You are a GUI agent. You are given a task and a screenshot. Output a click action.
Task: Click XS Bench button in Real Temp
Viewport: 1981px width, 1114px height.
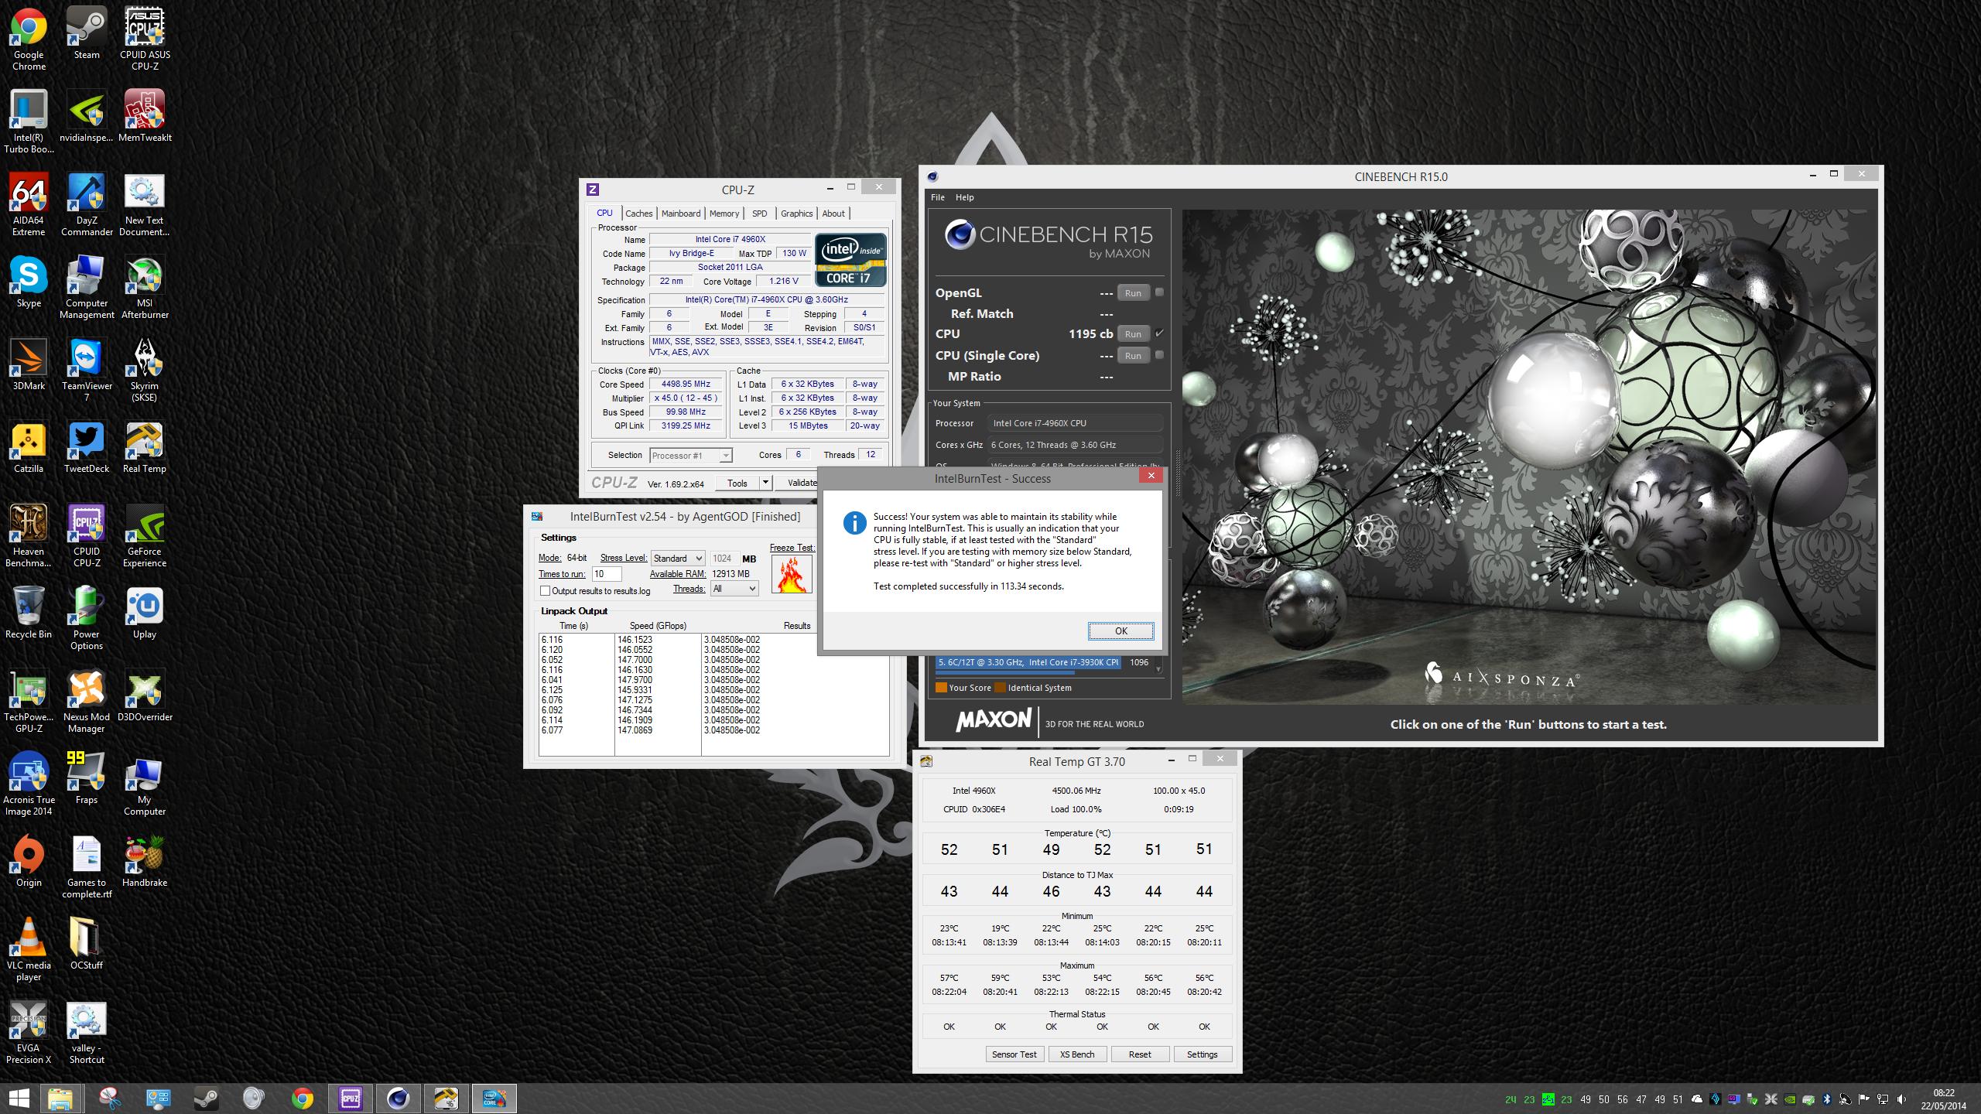[x=1077, y=1054]
